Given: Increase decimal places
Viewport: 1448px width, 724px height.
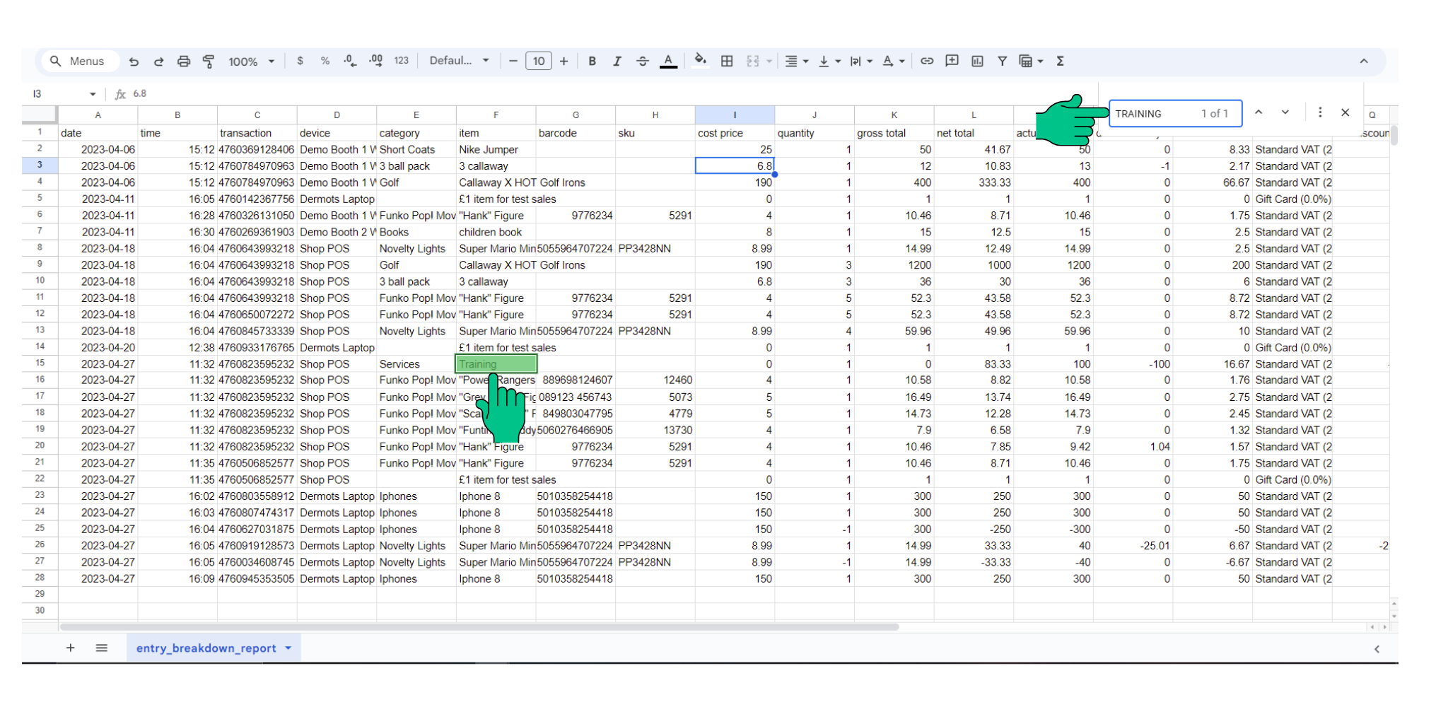Looking at the screenshot, I should 375,62.
